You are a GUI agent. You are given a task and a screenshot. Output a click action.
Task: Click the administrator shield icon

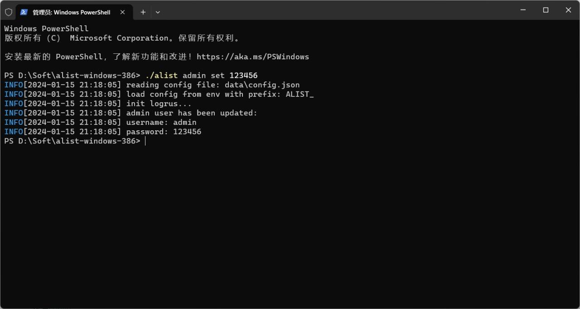tap(9, 12)
